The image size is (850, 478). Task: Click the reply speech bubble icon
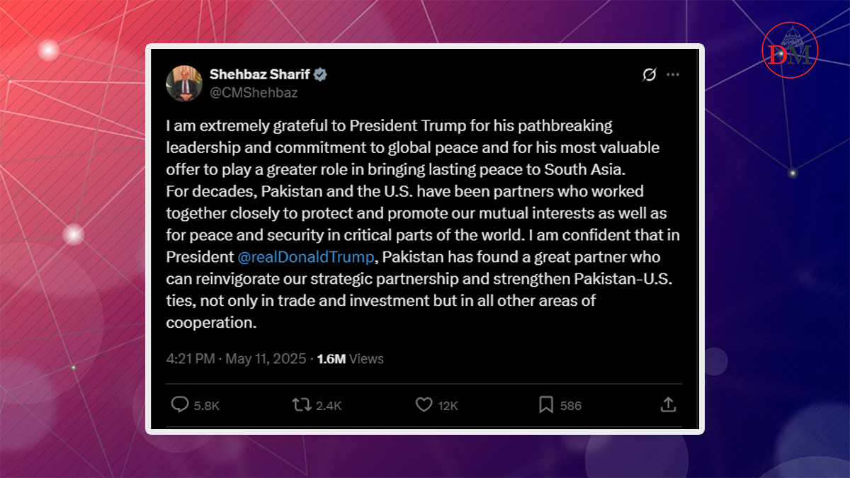[x=180, y=404]
